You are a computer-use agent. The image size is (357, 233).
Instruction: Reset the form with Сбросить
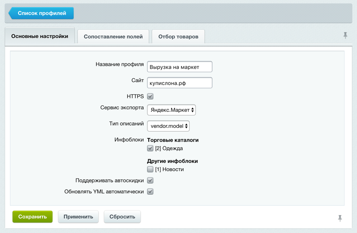(122, 217)
